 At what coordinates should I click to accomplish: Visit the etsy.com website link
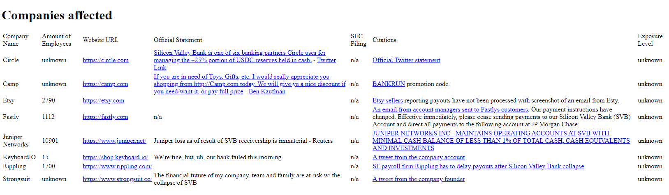(103, 100)
